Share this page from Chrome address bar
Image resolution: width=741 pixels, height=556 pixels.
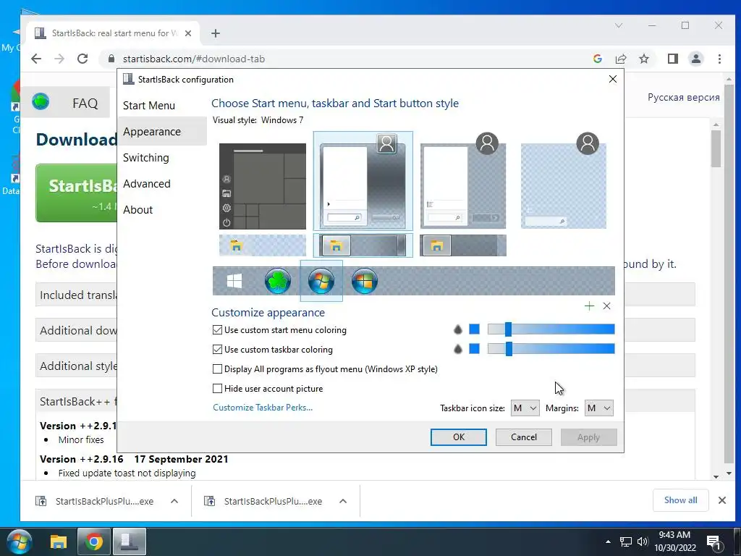(x=620, y=59)
